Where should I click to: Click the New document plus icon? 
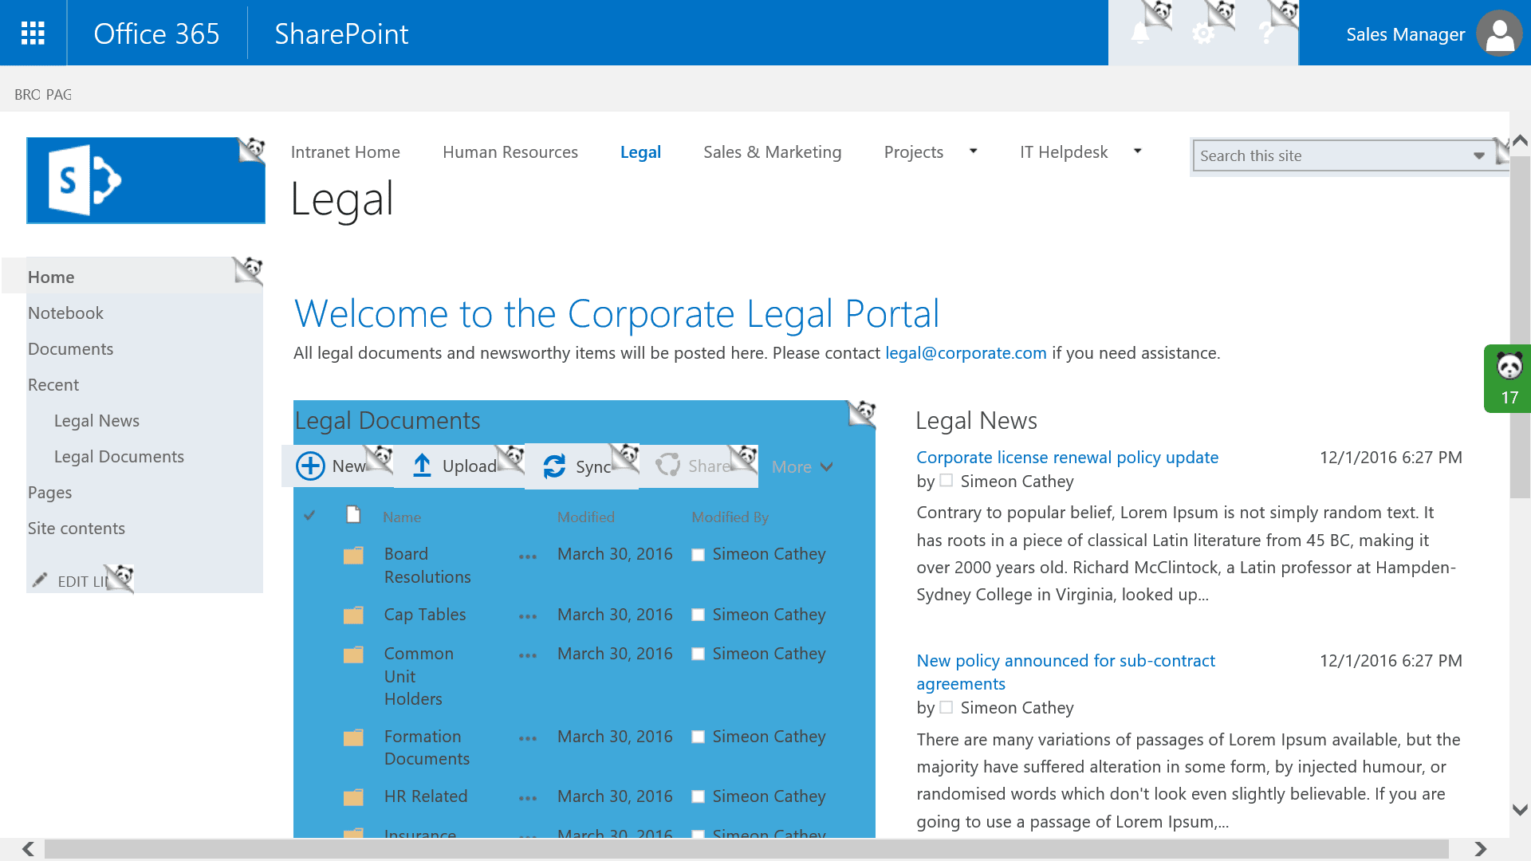point(310,466)
